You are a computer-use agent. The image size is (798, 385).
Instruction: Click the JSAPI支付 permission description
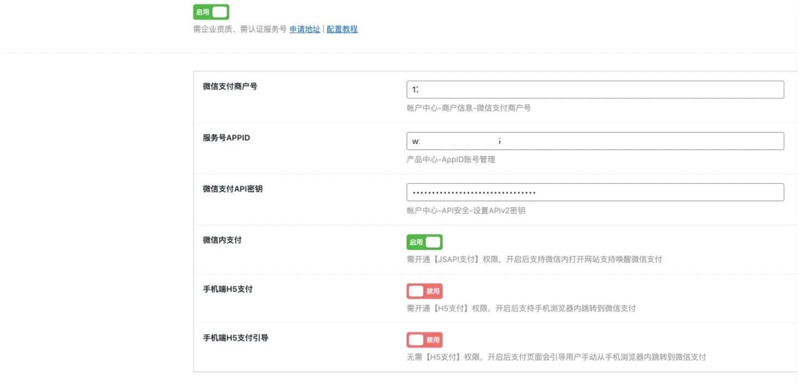534,259
